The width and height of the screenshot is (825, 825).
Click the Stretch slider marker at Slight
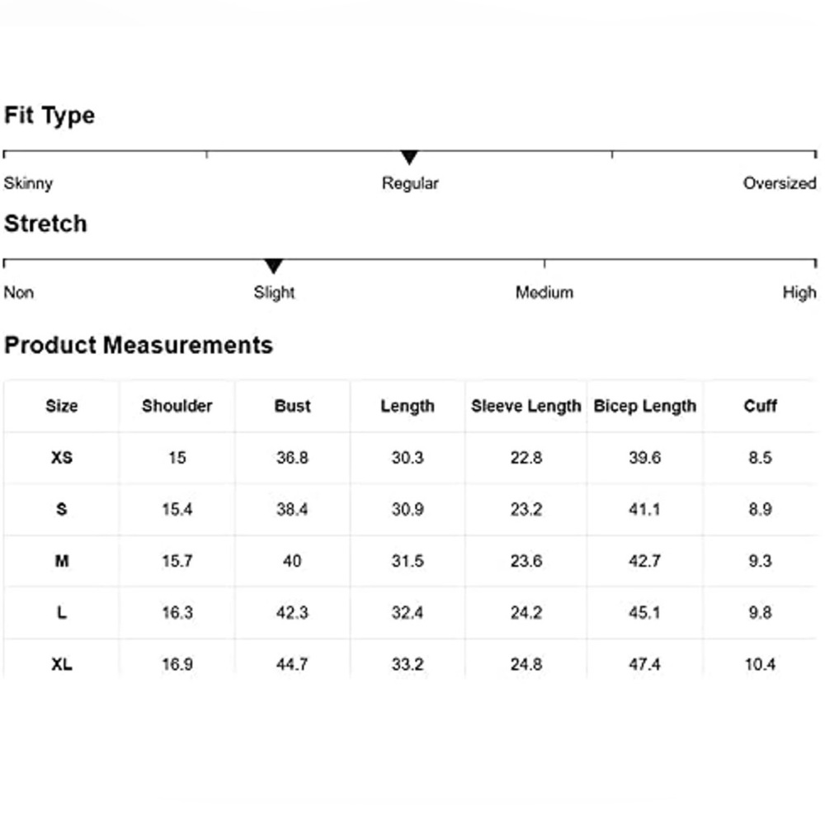pos(274,266)
